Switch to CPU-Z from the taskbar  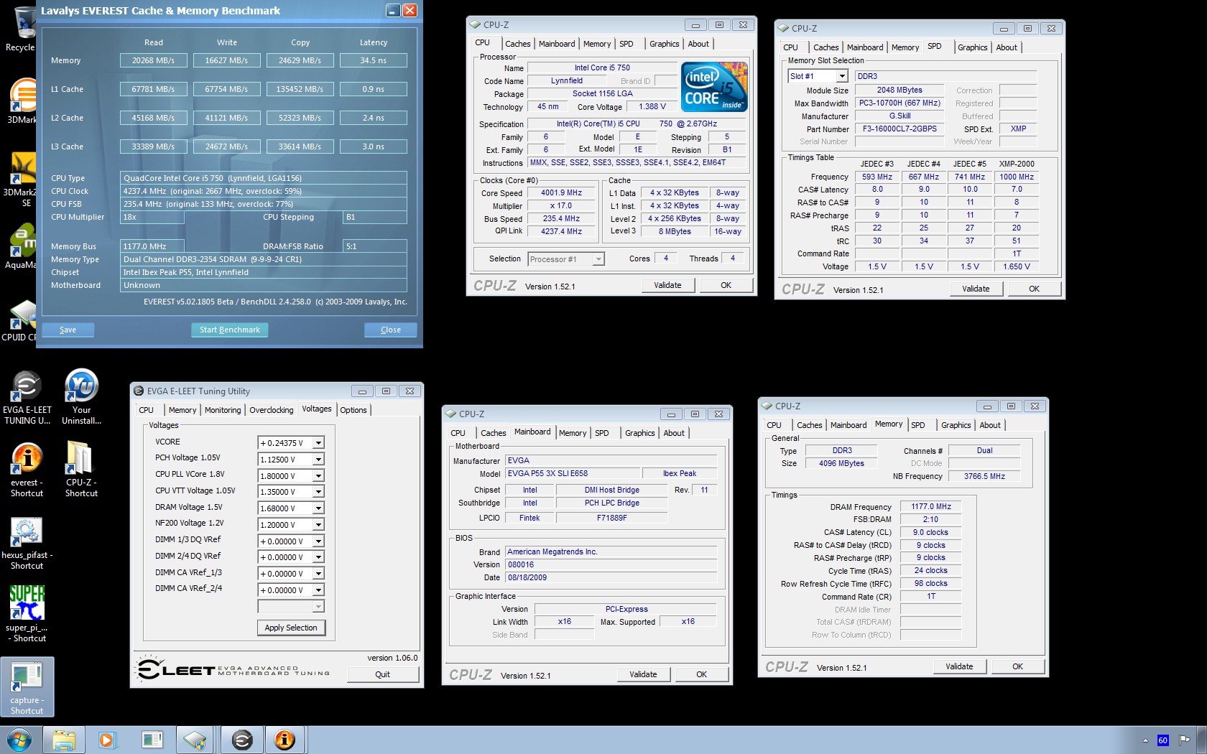tap(195, 740)
